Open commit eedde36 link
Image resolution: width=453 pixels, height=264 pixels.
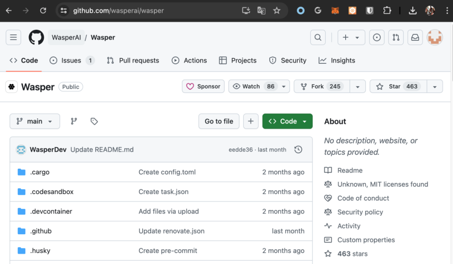tap(241, 149)
